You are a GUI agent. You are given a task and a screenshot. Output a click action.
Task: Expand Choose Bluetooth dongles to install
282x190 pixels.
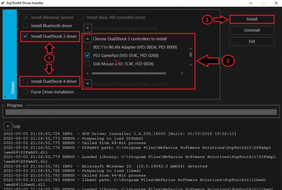coord(88,28)
